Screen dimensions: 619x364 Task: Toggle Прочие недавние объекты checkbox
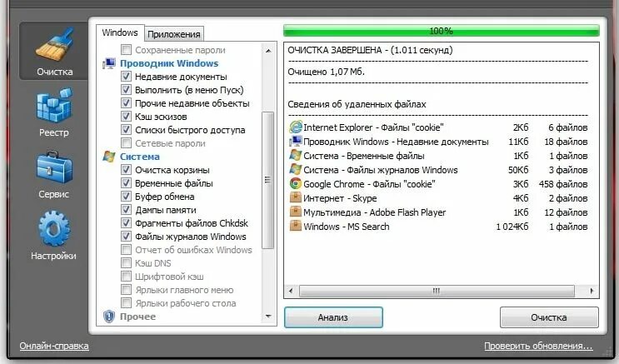(126, 103)
